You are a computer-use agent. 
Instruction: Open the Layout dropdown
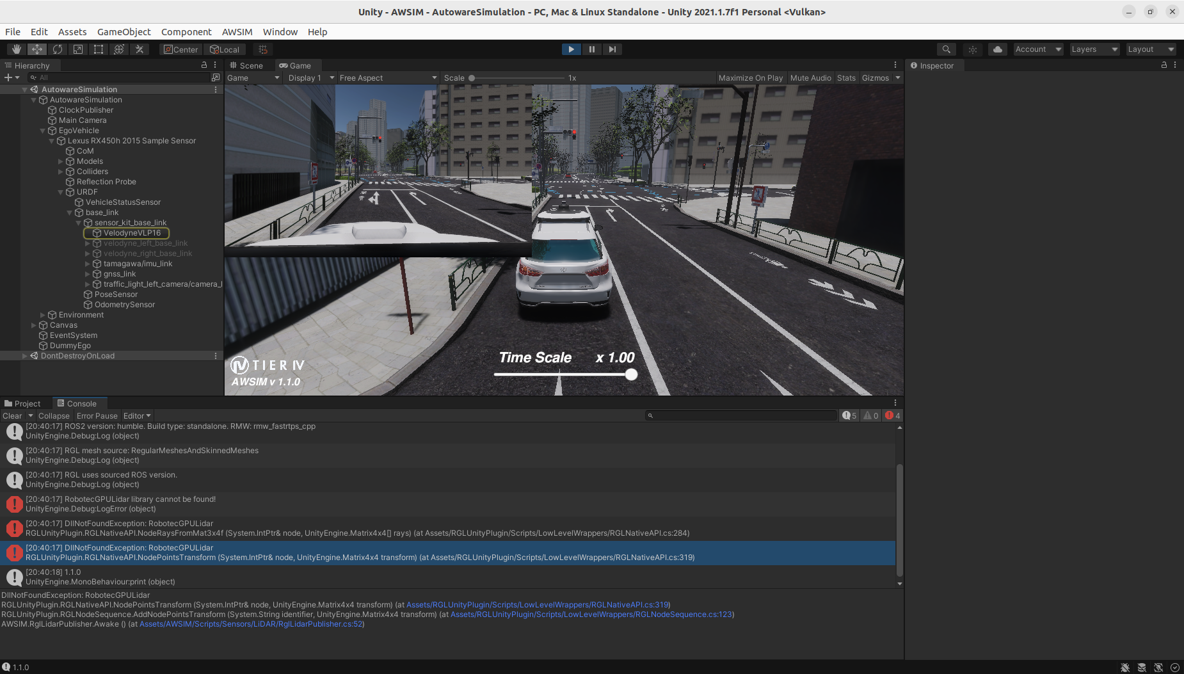pyautogui.click(x=1150, y=49)
